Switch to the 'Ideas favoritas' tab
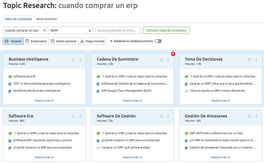The height and width of the screenshot is (164, 264). coord(46,19)
